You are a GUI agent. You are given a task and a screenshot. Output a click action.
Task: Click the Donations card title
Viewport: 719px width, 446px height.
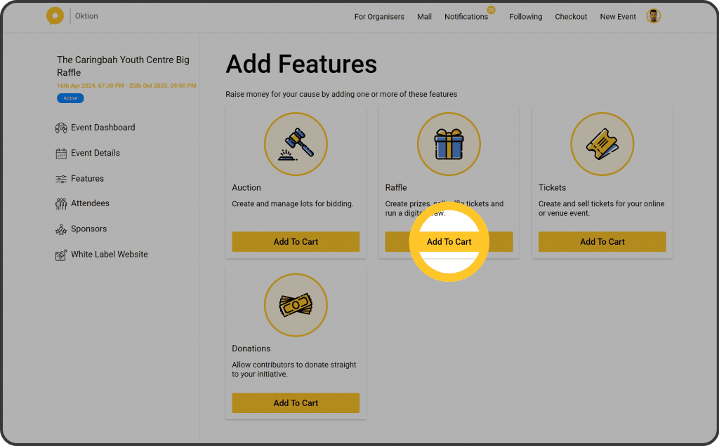(251, 349)
